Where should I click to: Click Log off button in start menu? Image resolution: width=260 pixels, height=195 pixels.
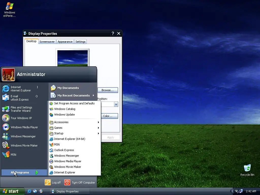53,183
